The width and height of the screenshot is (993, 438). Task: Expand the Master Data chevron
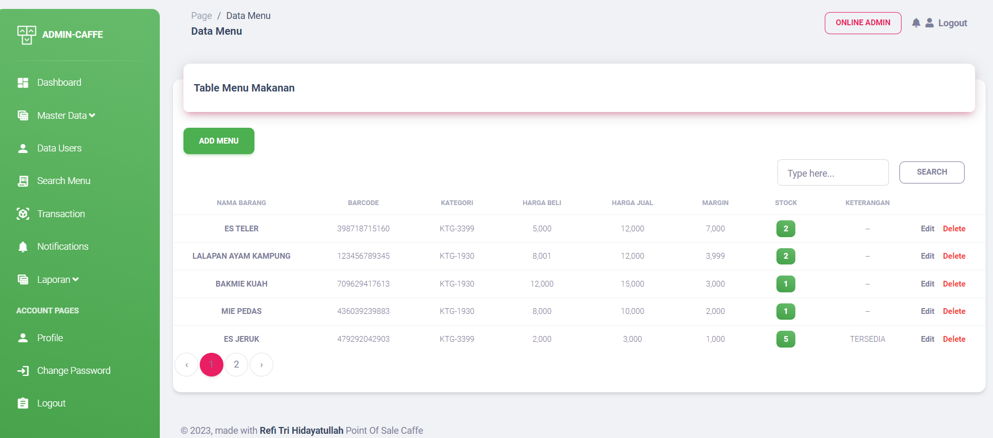(93, 116)
